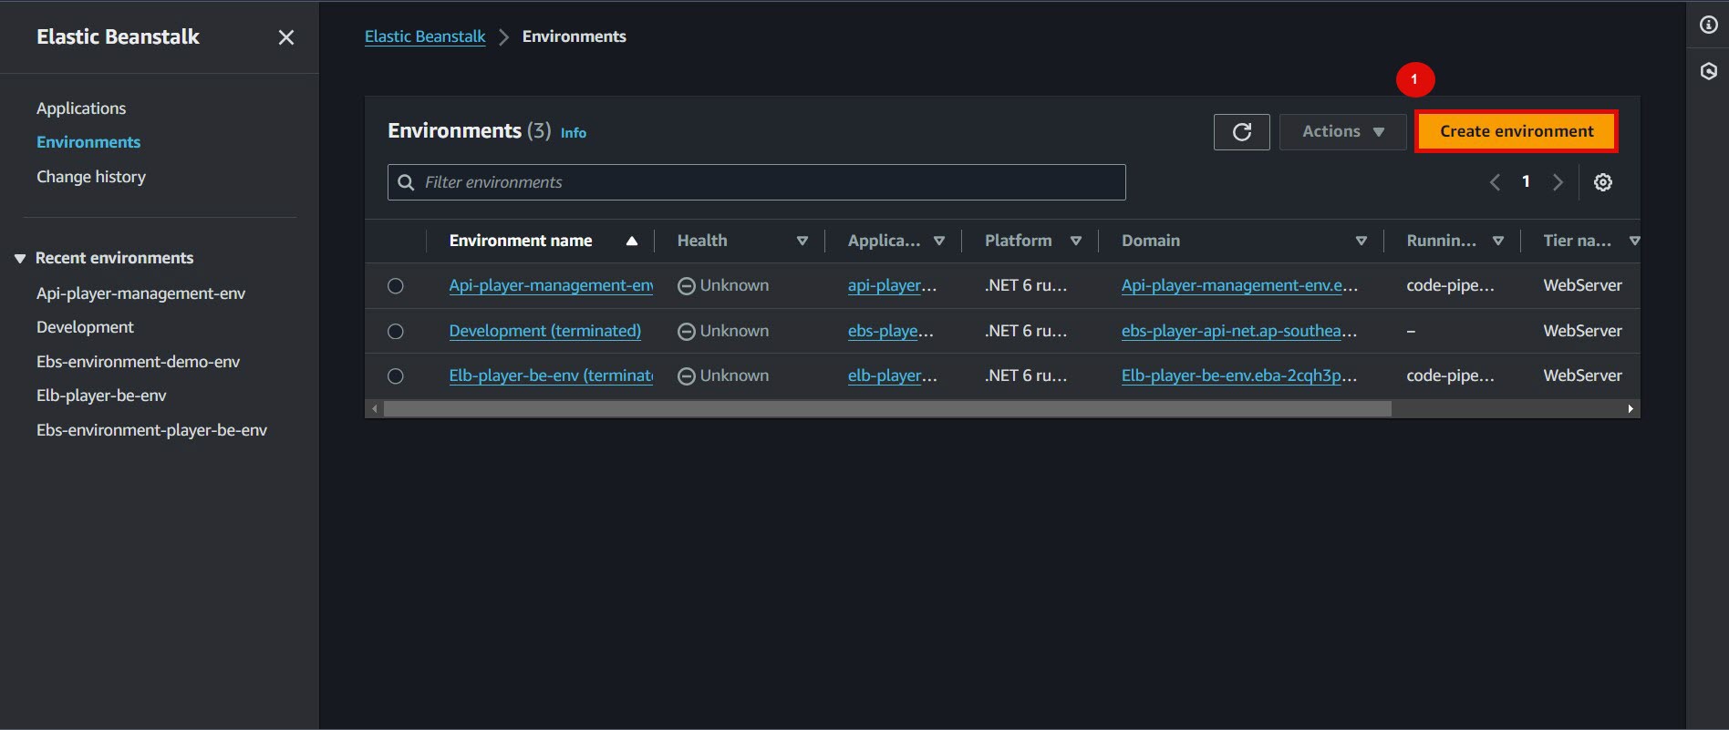Open the info panel icon at top right
1729x730 pixels.
coord(1708,25)
